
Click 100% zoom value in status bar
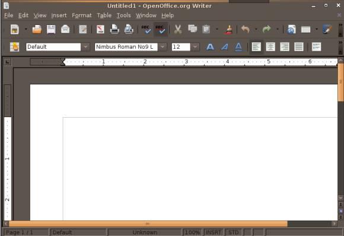tap(192, 232)
